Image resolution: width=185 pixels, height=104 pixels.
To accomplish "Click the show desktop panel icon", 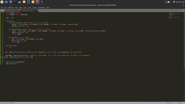I will pos(6,2).
